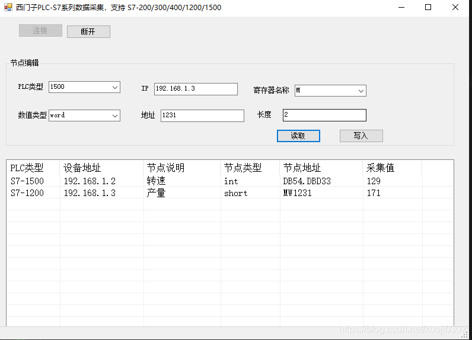Click the application icon in title bar

point(8,7)
